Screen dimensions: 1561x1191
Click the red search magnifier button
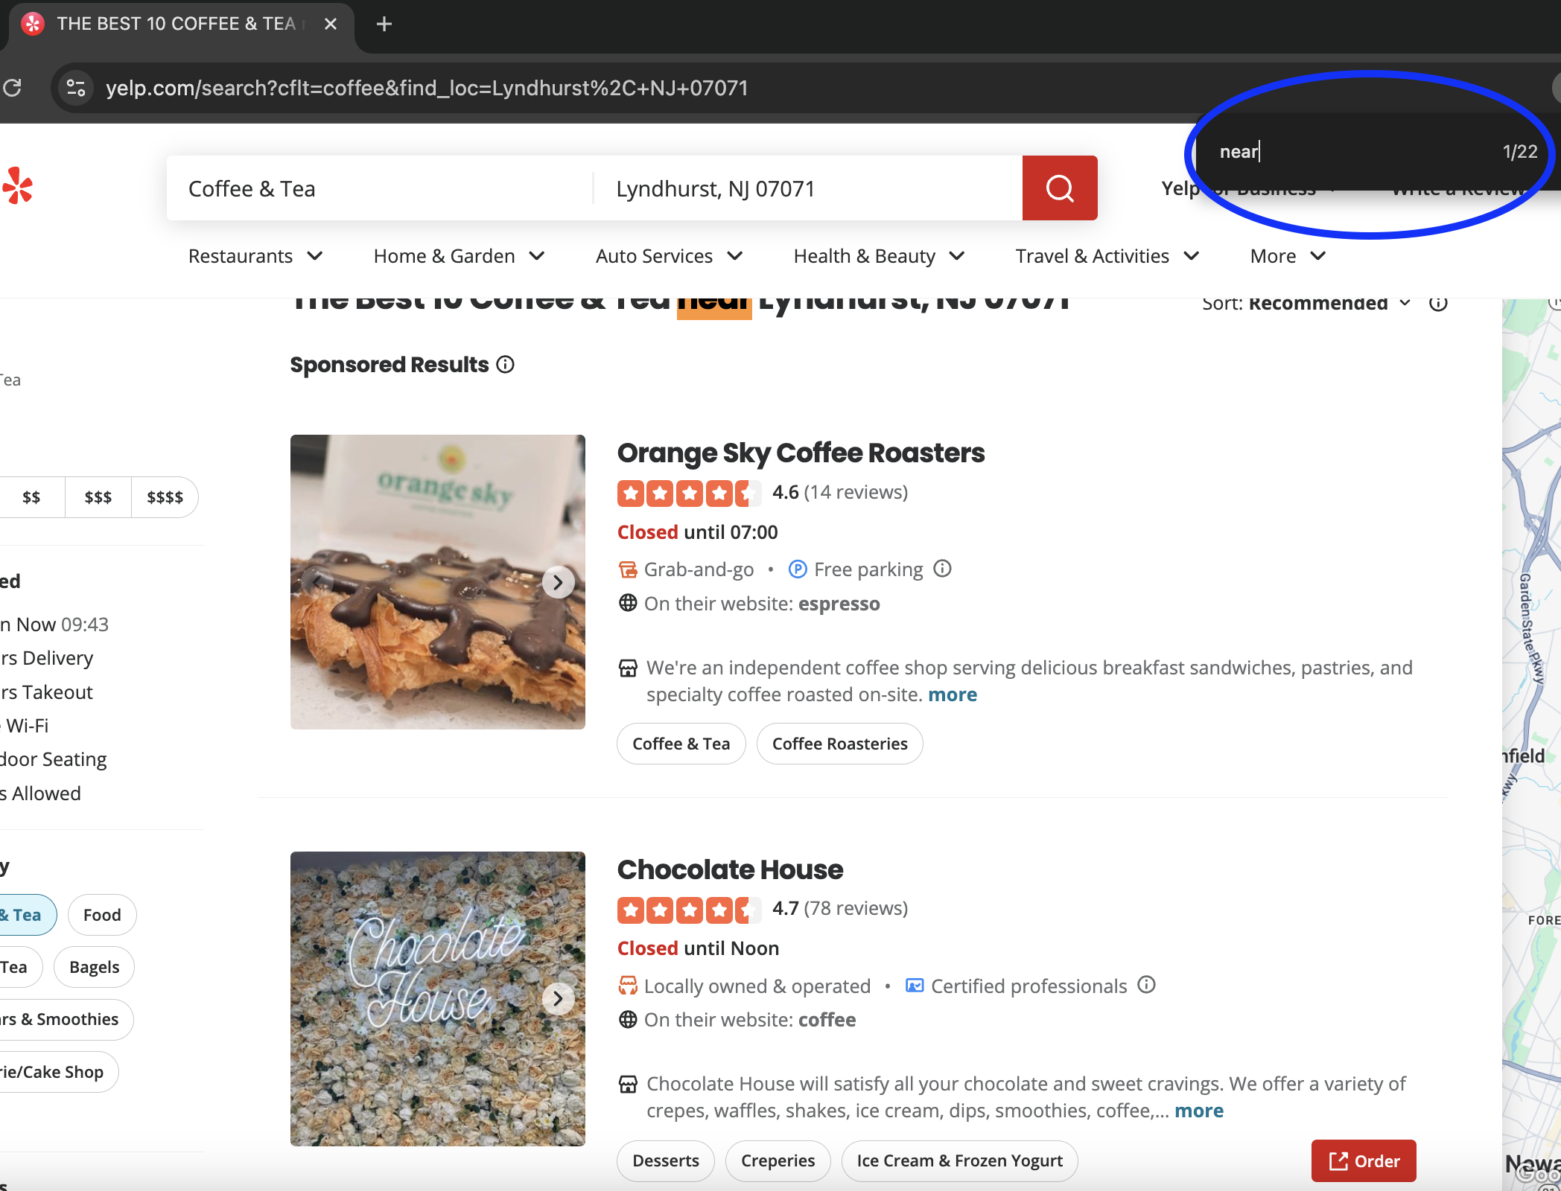(x=1059, y=188)
